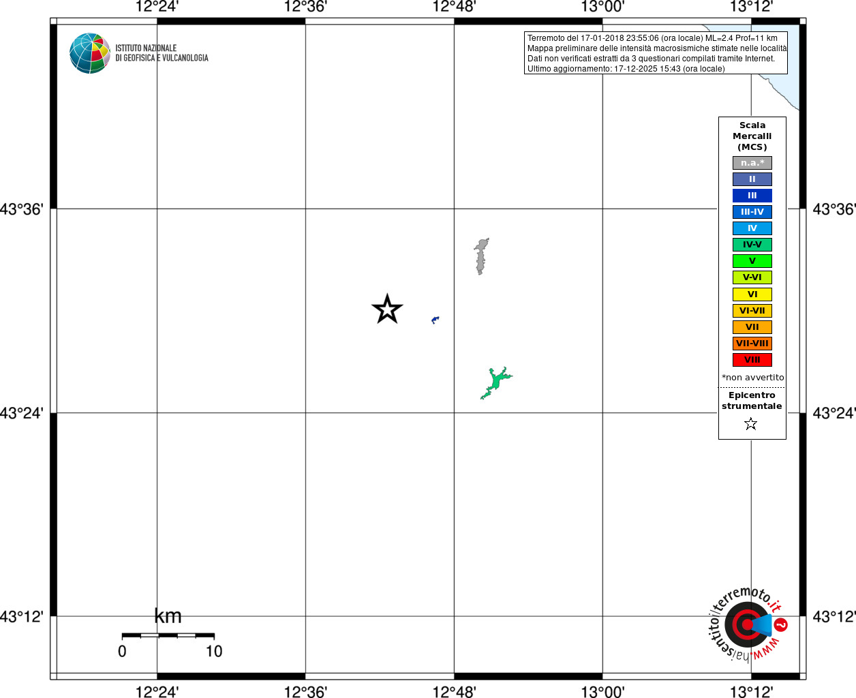Screen dimensions: 856x698
Task: Click the INGV globe logo
Action: pyautogui.click(x=89, y=53)
